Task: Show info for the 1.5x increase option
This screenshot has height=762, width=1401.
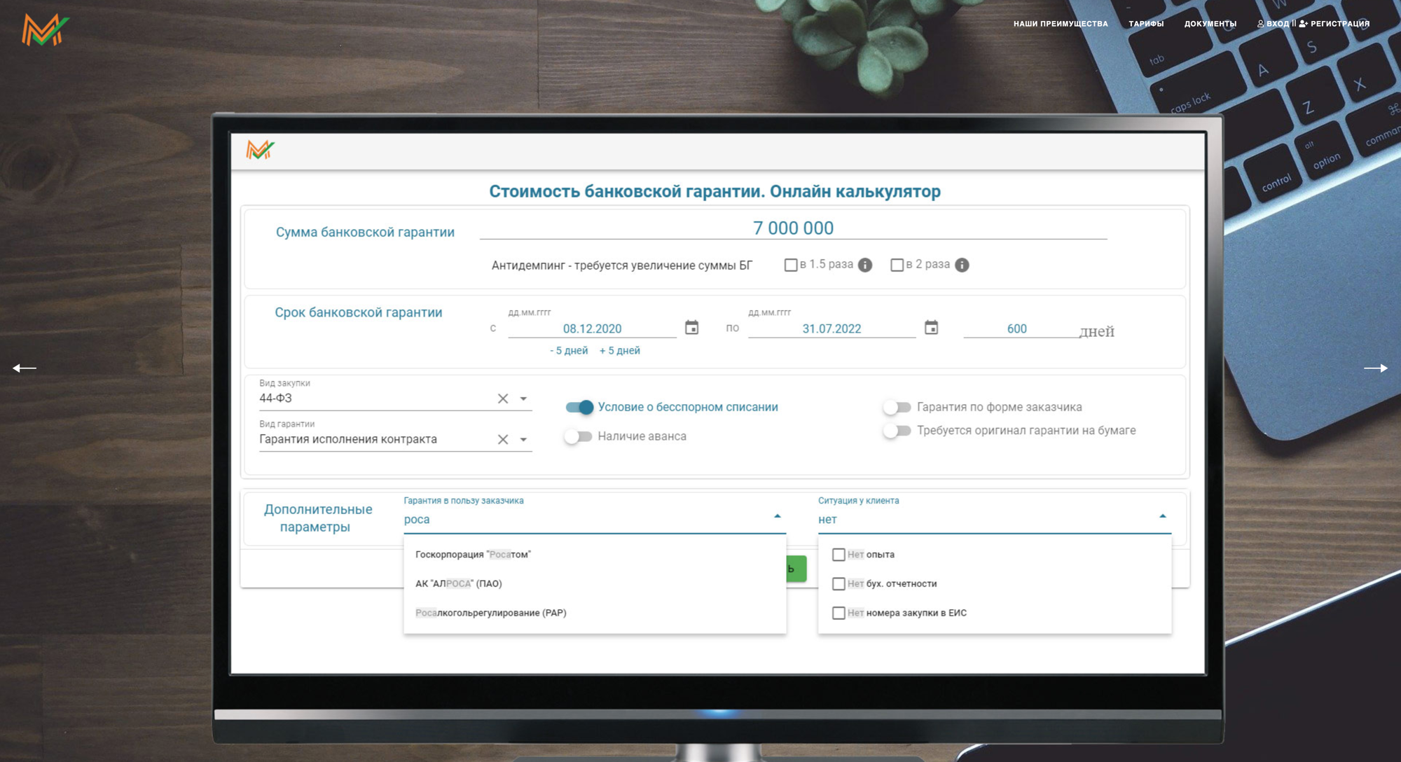Action: point(865,265)
